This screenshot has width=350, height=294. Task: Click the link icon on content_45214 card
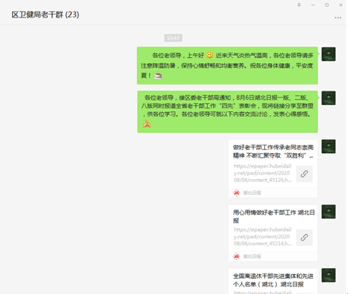[x=304, y=238]
